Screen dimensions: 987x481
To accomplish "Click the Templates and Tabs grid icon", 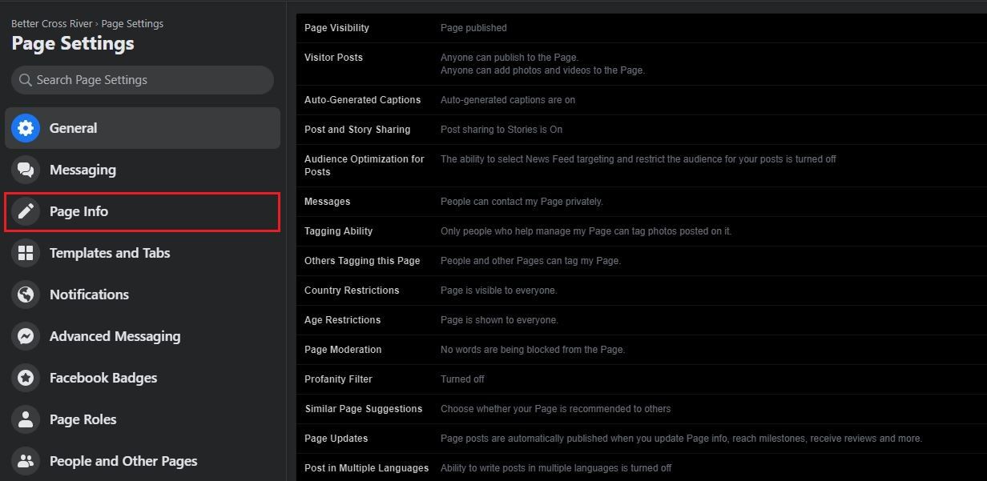I will point(26,253).
